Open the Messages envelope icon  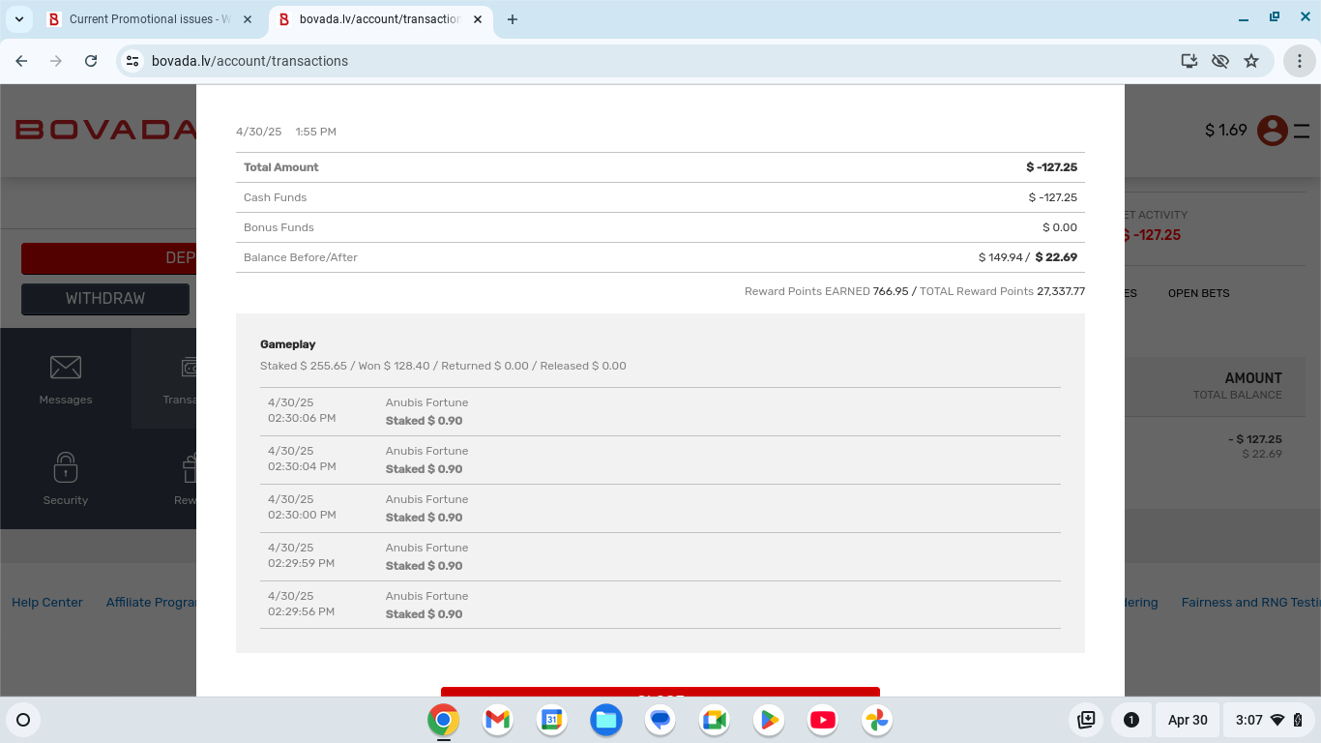(66, 368)
